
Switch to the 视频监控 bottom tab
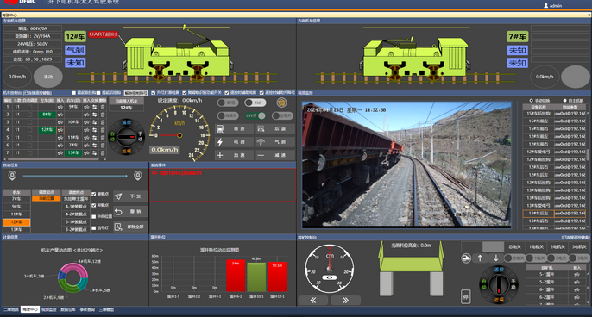click(x=49, y=309)
